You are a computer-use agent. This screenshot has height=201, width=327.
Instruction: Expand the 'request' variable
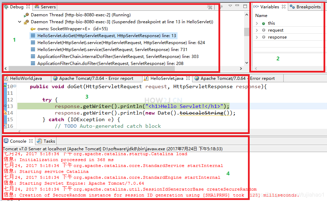coord(257,30)
